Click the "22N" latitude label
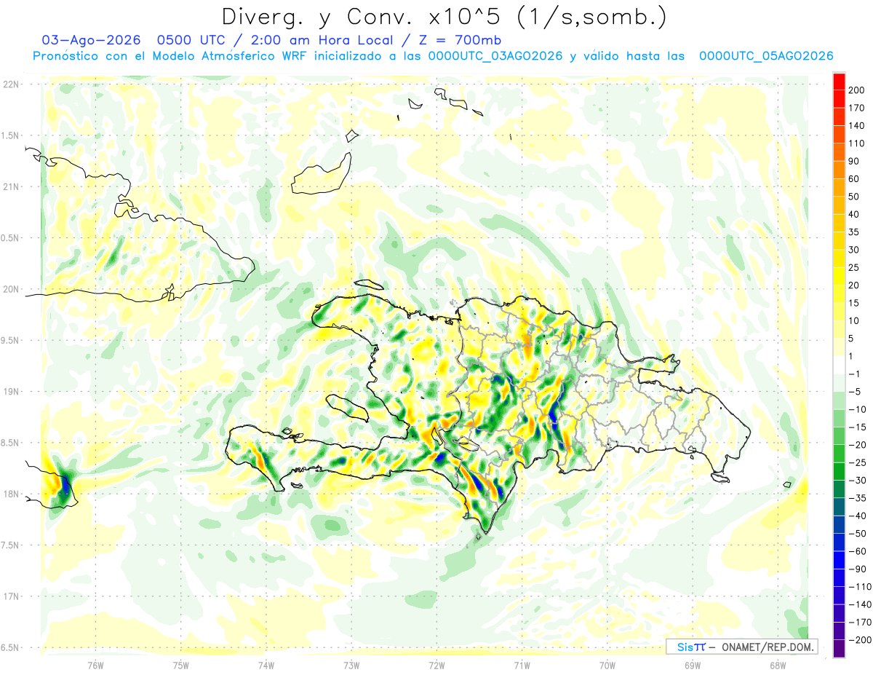Viewport: 873px width, 675px height. 12,84
